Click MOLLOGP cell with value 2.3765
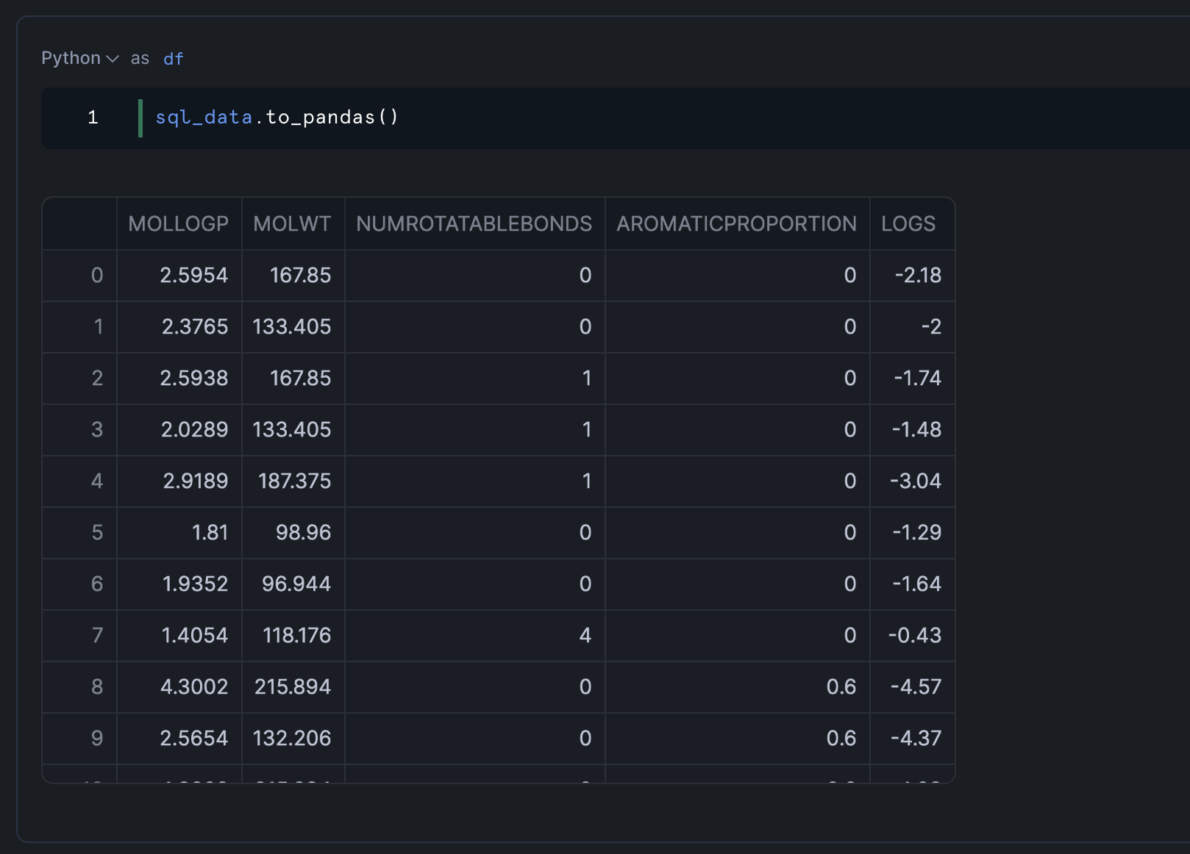Viewport: 1190px width, 854px height. [x=194, y=327]
